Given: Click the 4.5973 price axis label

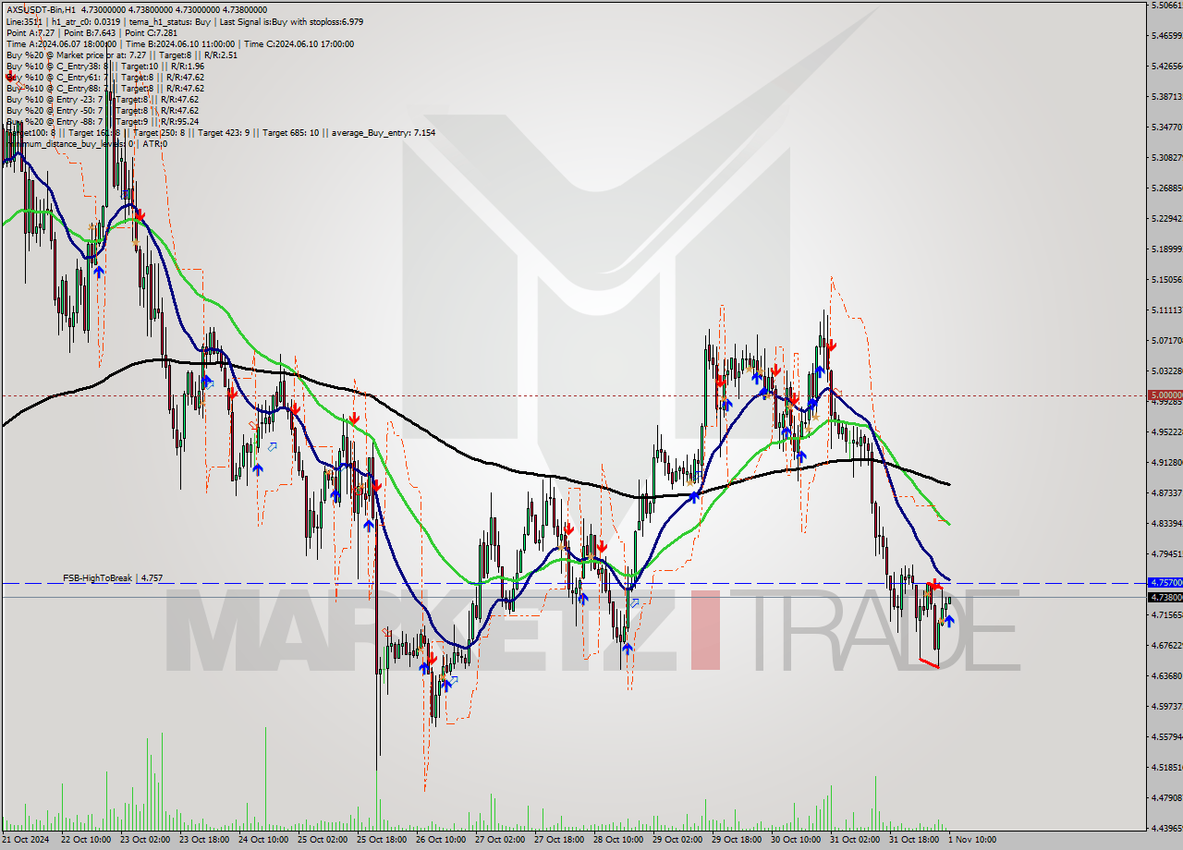Looking at the screenshot, I should [x=1165, y=706].
